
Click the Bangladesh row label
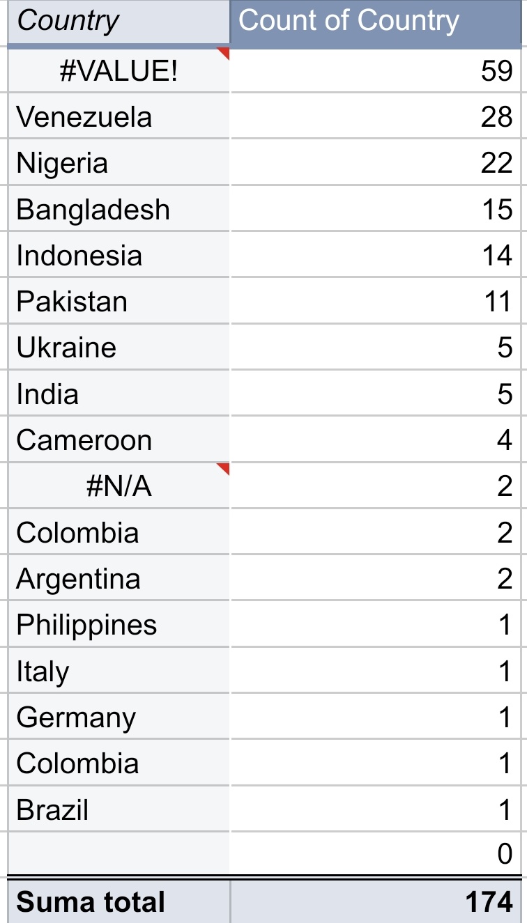coord(93,210)
